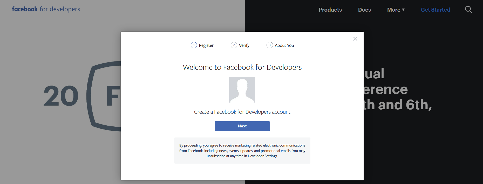The height and width of the screenshot is (184, 483).
Task: Click the facebook for developers logo
Action: [46, 9]
